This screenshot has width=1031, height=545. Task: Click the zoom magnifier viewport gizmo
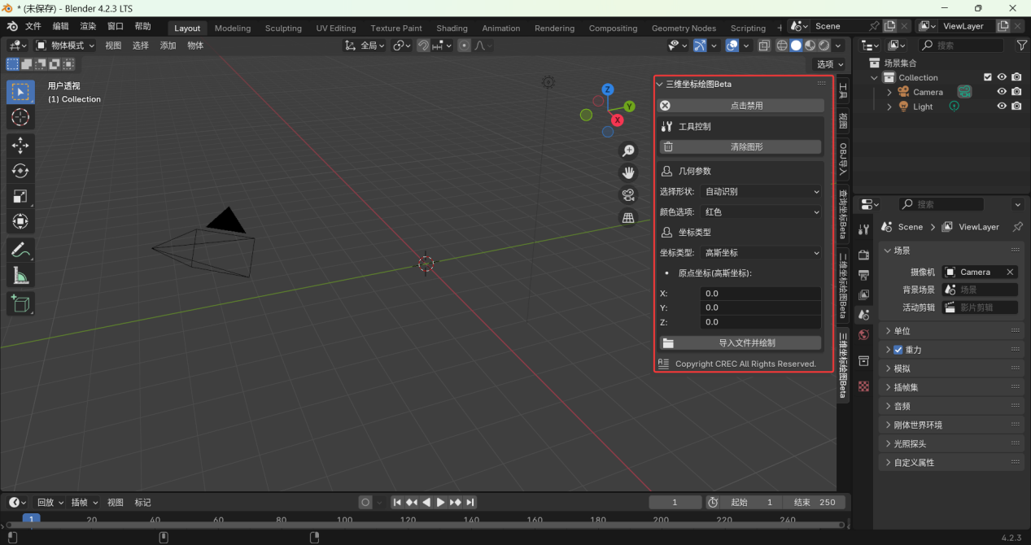(628, 150)
